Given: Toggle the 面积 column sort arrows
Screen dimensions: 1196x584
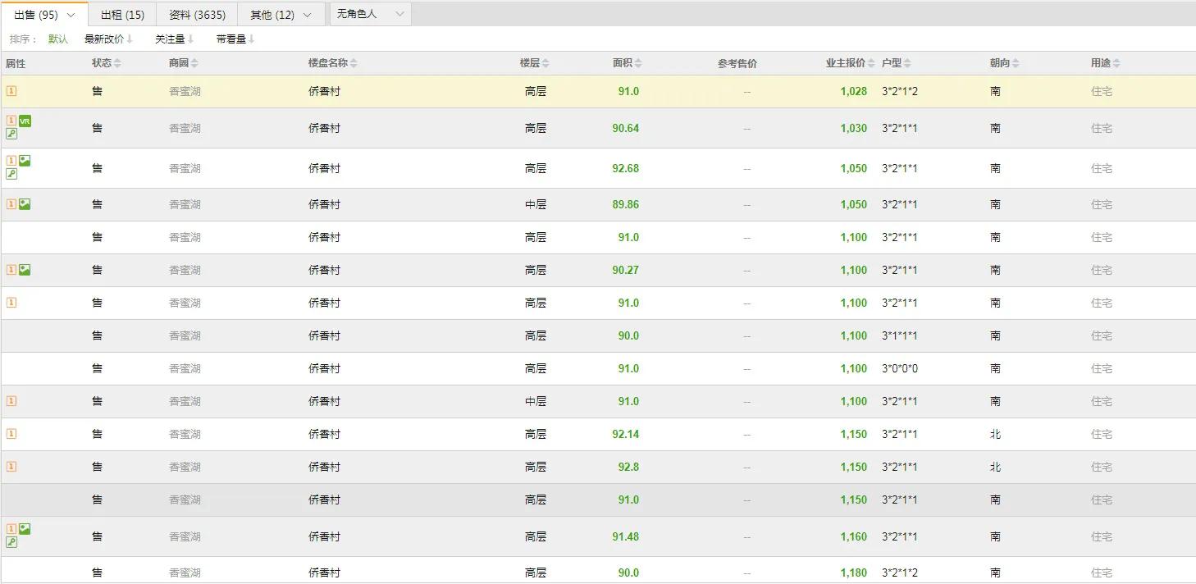Looking at the screenshot, I should click(x=638, y=62).
